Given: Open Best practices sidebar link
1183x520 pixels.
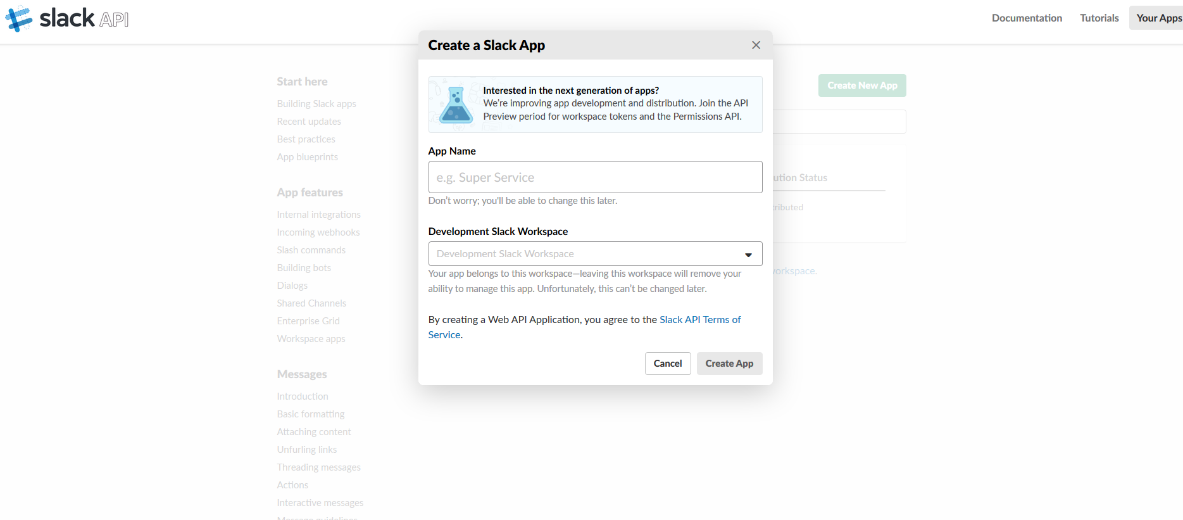Looking at the screenshot, I should (306, 139).
